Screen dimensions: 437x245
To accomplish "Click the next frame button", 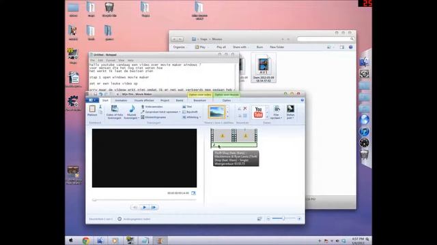I will point(154,207).
